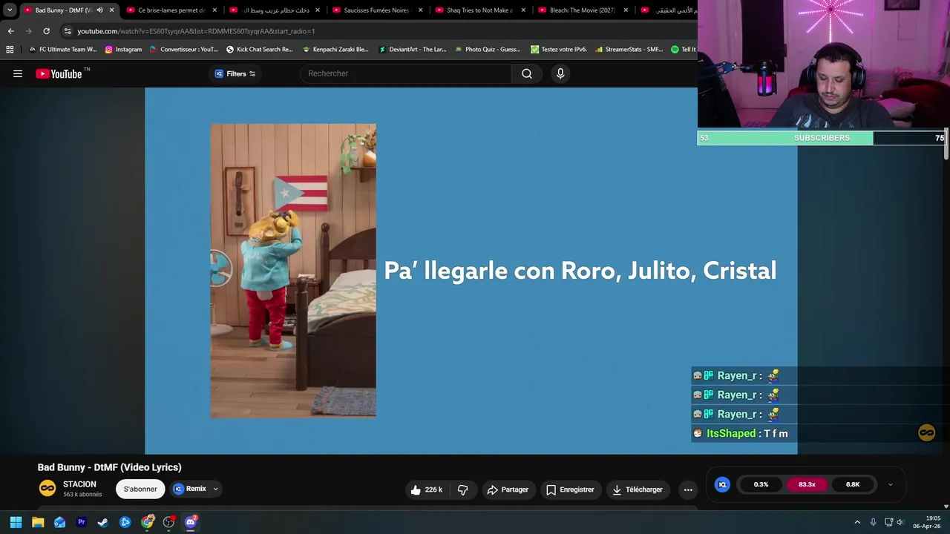Open Kenpachi Zaraki Bleach bookmark
Screen dimensions: 950x534
point(335,50)
